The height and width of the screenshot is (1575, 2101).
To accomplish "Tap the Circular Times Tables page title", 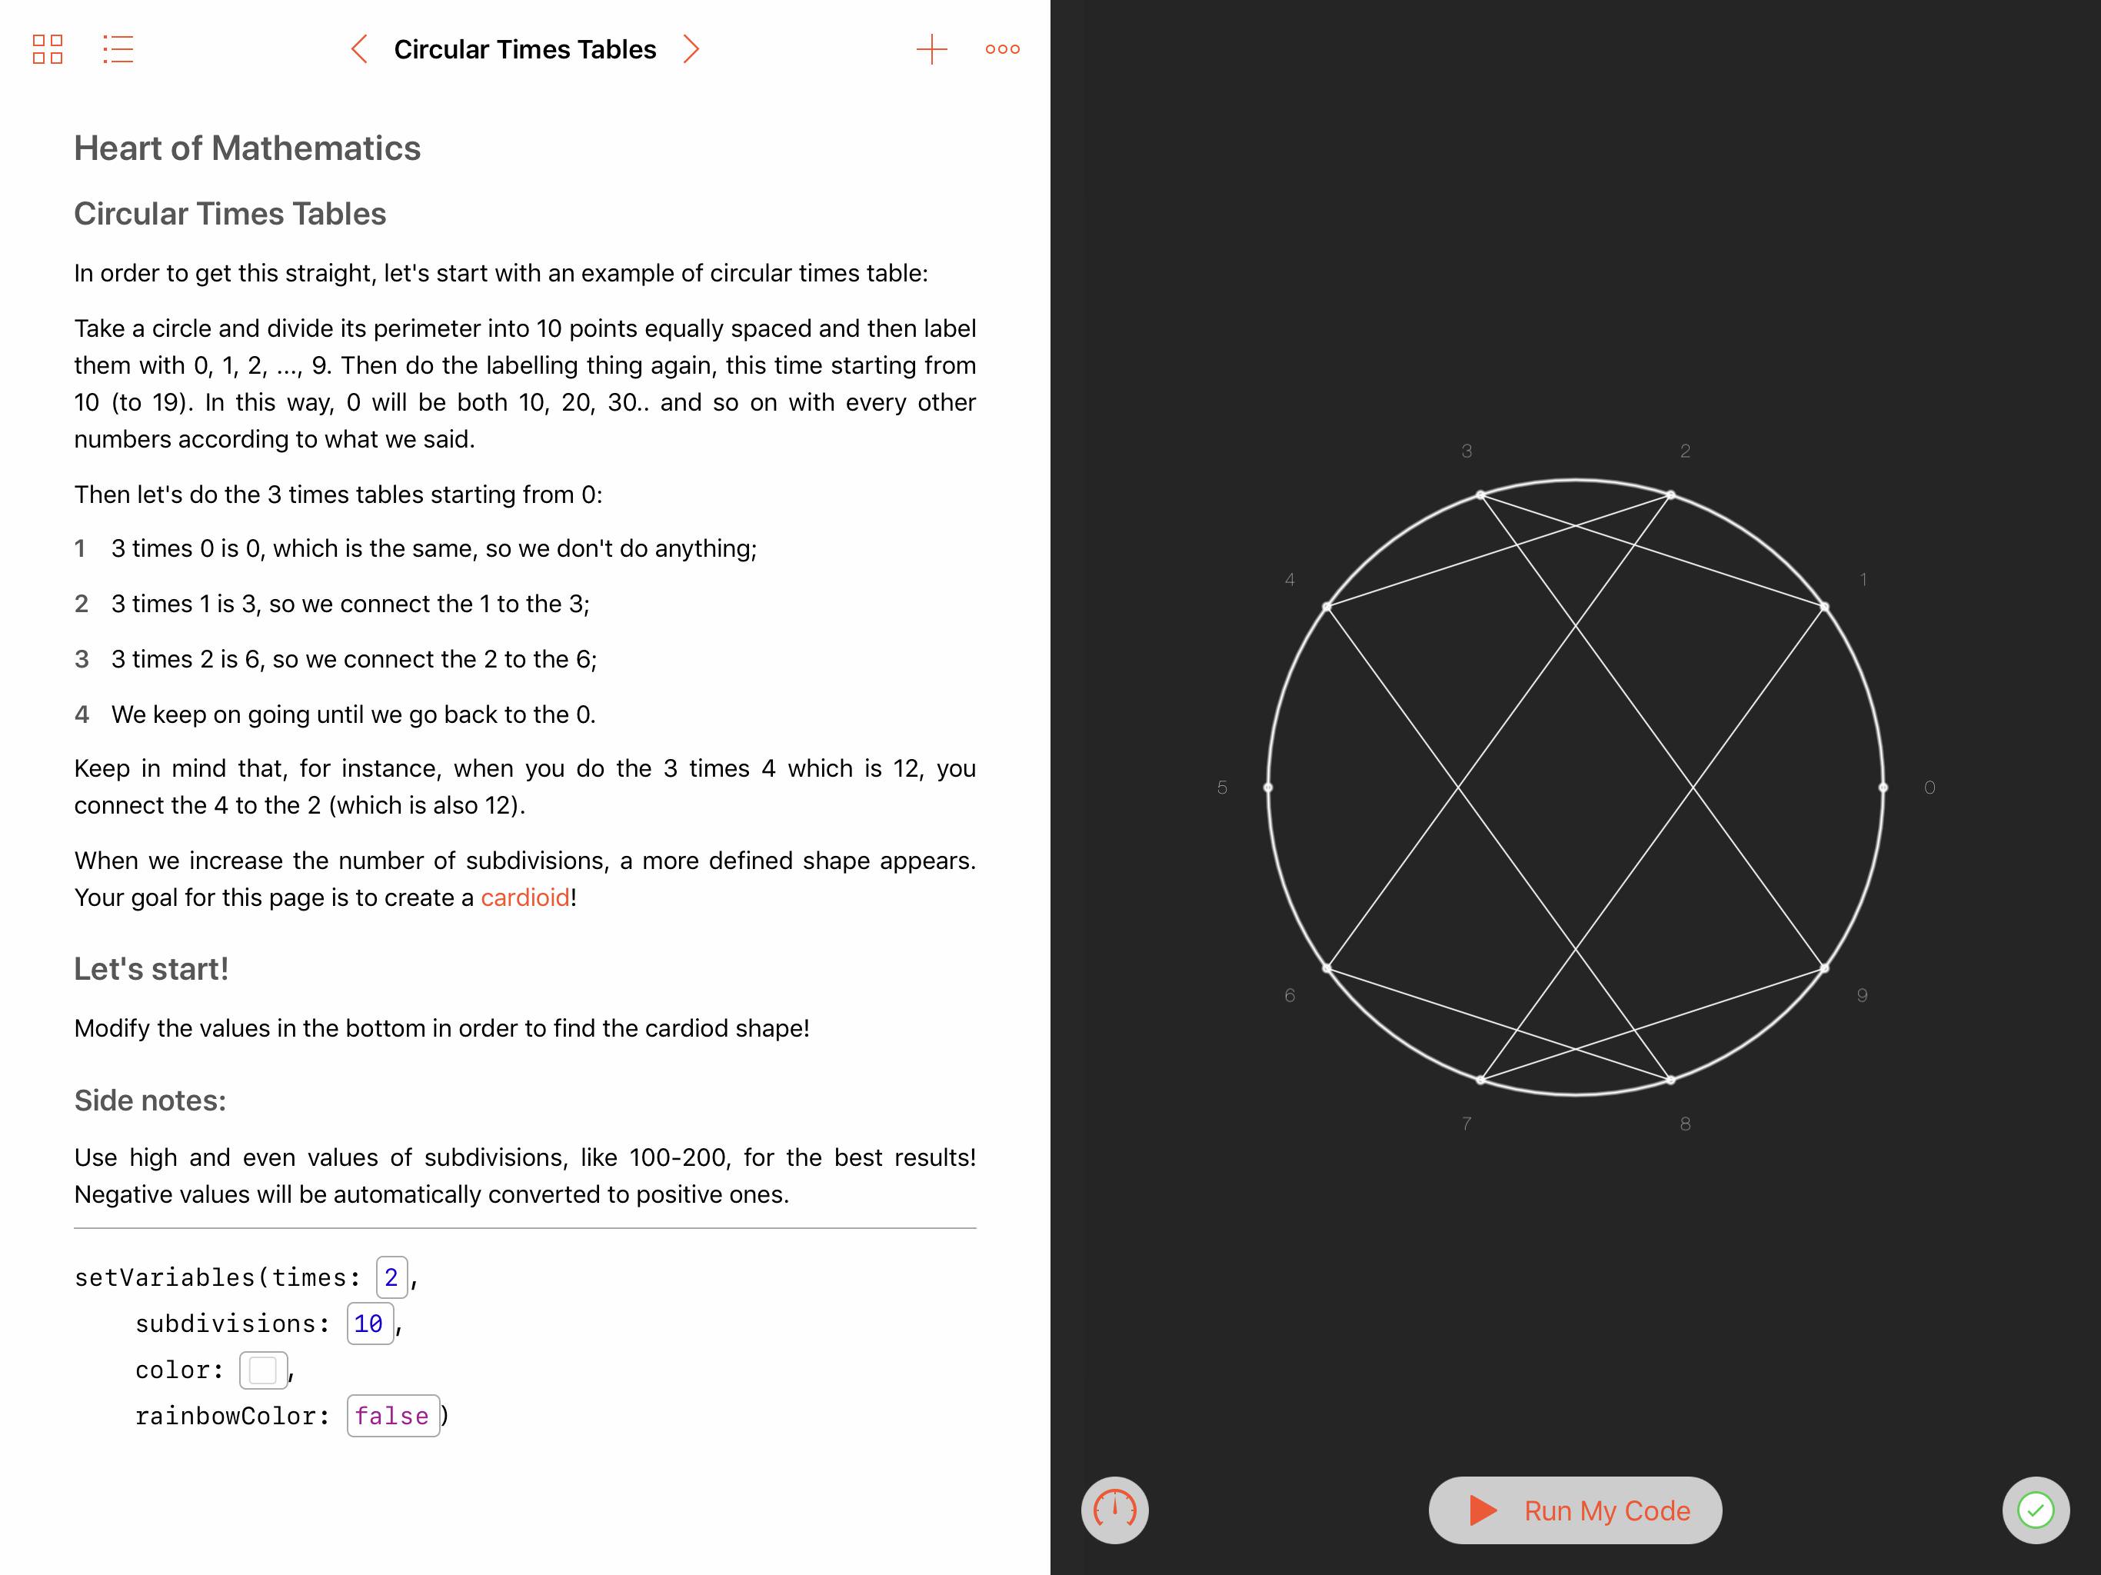I will coord(524,49).
